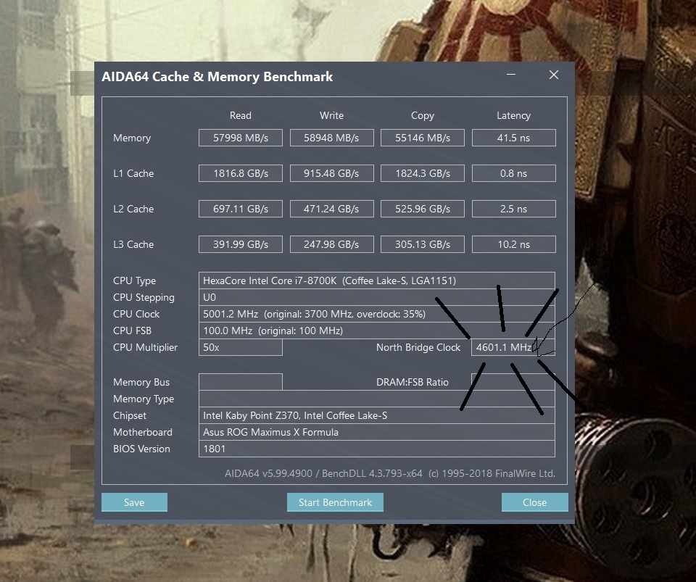The height and width of the screenshot is (582, 696).
Task: Click the North Bridge Clock label
Action: (418, 347)
